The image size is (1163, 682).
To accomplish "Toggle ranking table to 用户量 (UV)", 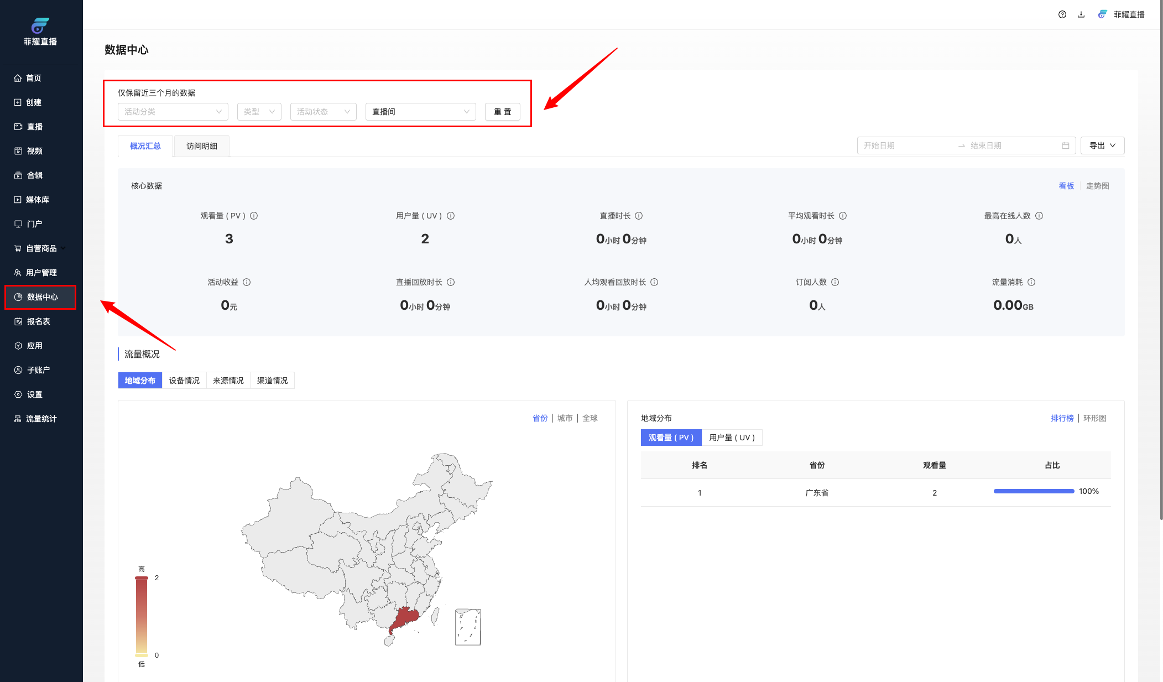I will 732,438.
